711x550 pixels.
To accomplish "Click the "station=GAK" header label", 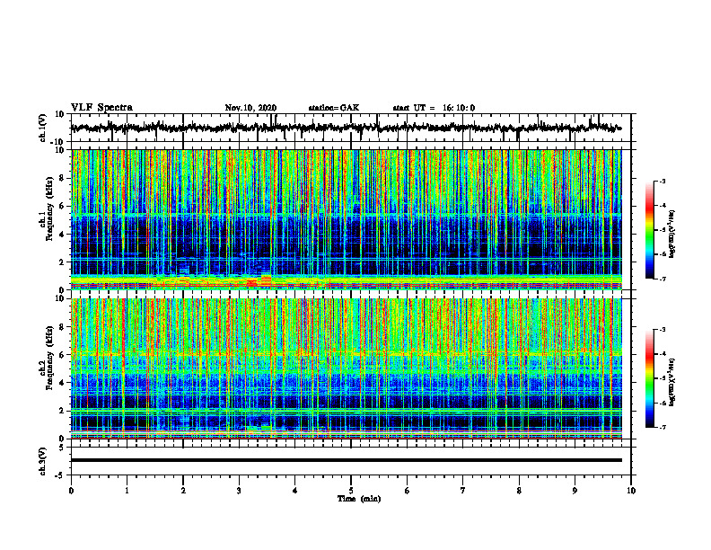I will 334,108.
